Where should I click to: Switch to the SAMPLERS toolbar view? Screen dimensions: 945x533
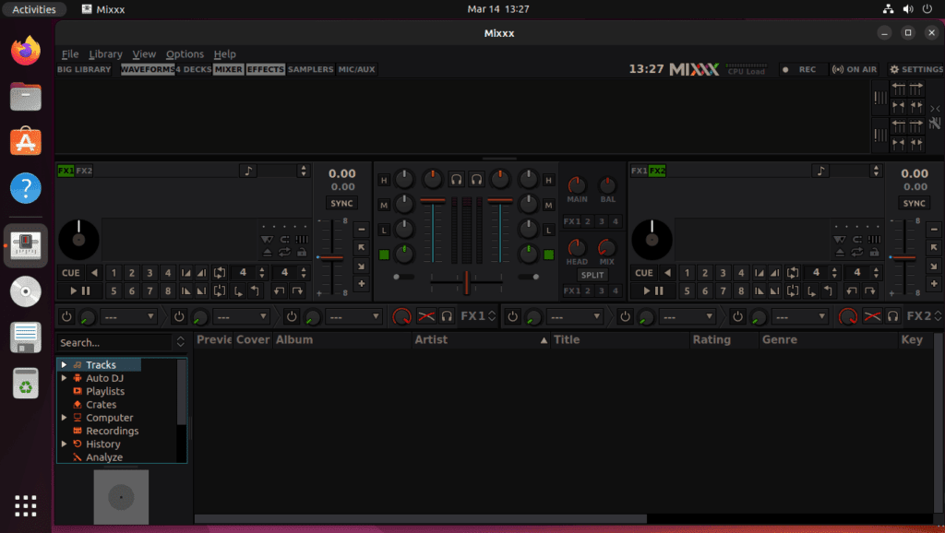click(x=311, y=68)
